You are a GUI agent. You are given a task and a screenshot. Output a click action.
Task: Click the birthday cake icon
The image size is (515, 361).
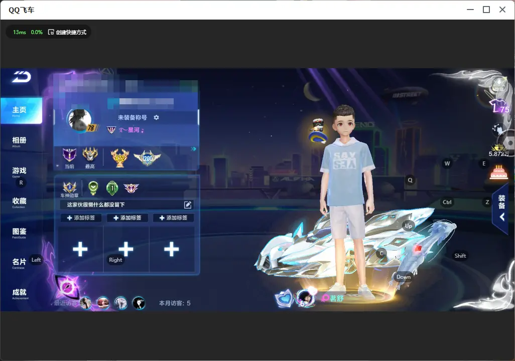point(498,172)
